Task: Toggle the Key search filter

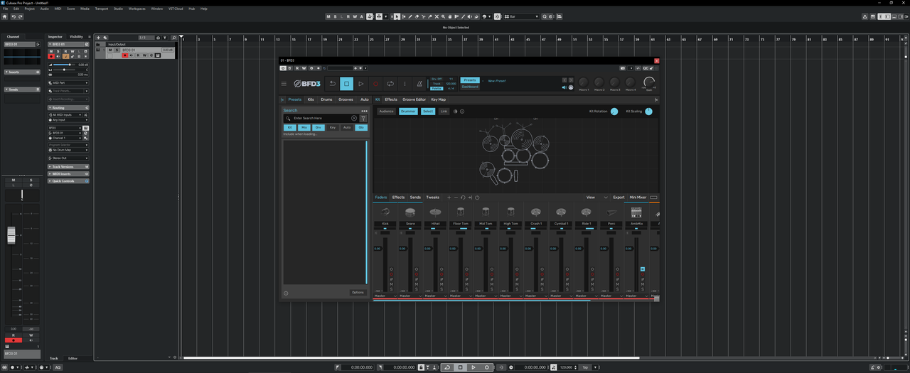Action: point(333,127)
